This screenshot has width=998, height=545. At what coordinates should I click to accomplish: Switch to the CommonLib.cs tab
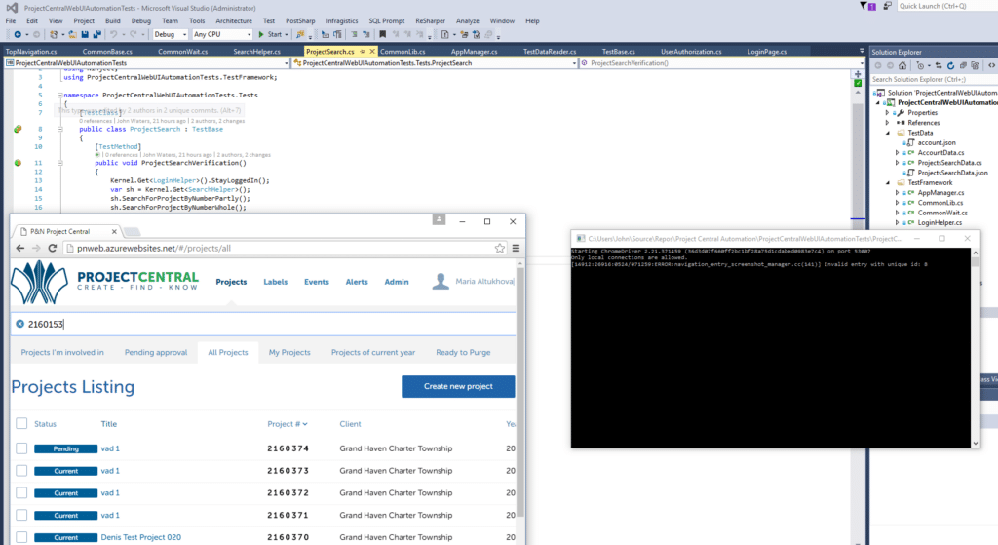click(403, 52)
